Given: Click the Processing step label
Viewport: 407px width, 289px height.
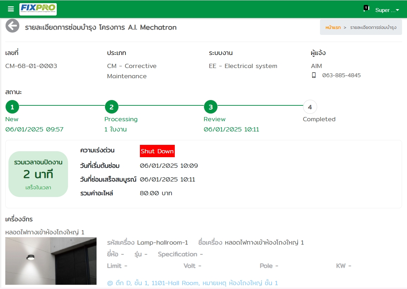Looking at the screenshot, I should pyautogui.click(x=121, y=119).
